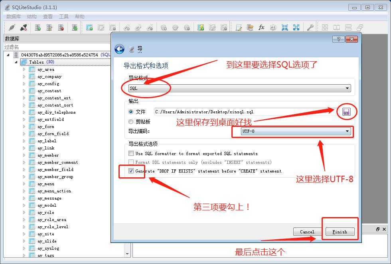Select the ay_role_level table in tree
The width and height of the screenshot is (391, 264).
pyautogui.click(x=53, y=227)
